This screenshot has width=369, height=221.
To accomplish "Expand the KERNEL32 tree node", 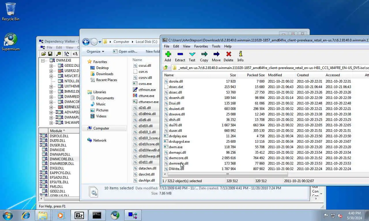I will (x=51, y=107).
